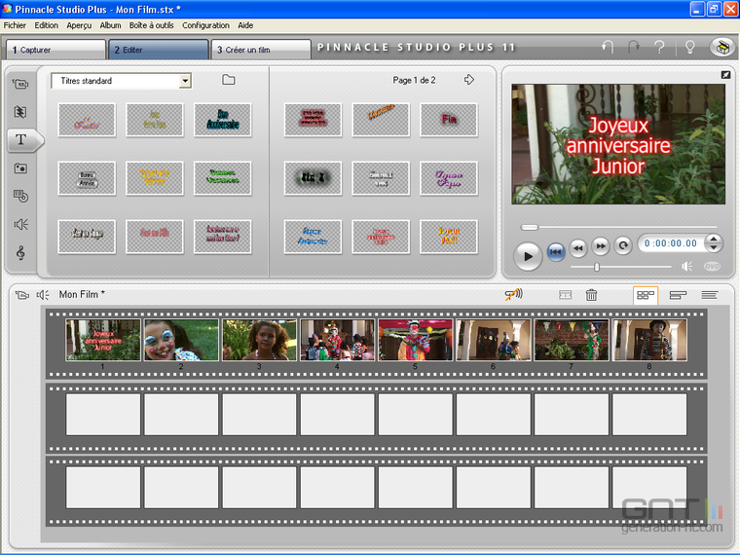The image size is (740, 555).
Task: Click the shuttle jog slider knob
Action: pos(597,267)
